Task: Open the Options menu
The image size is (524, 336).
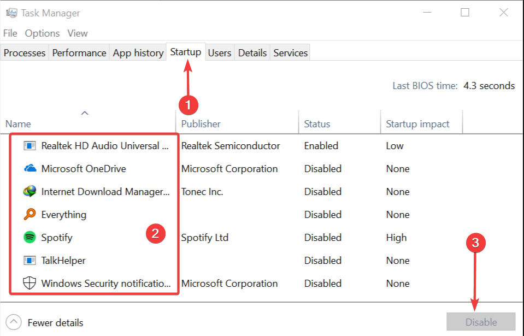Action: coord(42,33)
